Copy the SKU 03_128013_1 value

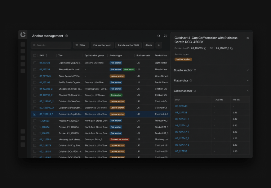point(232,48)
